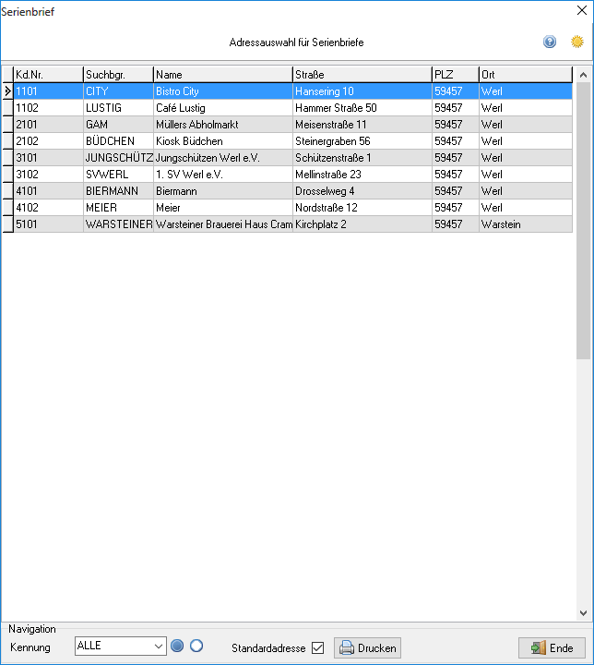Click the vertical scrollbar thumb
The image size is (594, 665).
(584, 221)
